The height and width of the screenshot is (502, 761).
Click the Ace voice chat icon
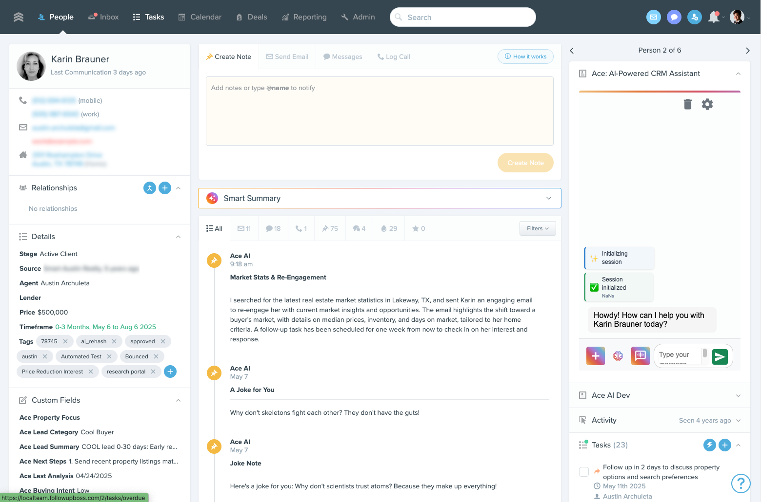pyautogui.click(x=641, y=356)
